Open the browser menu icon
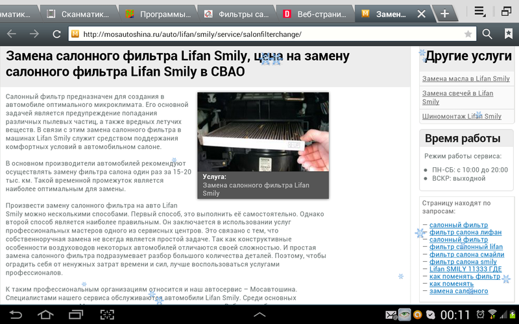Image resolution: width=519 pixels, height=324 pixels. click(479, 12)
